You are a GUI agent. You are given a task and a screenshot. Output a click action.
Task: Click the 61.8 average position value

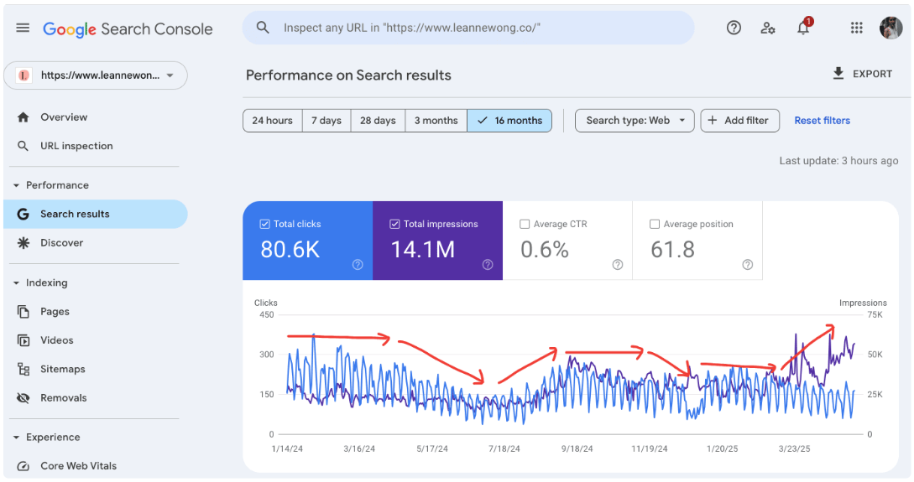point(672,250)
